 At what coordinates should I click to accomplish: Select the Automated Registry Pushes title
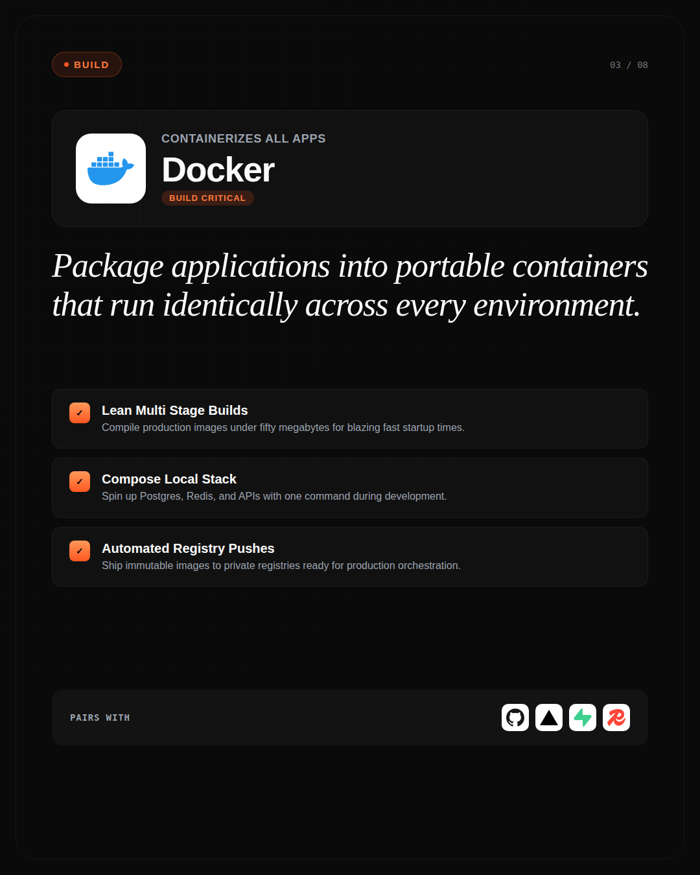(x=188, y=548)
